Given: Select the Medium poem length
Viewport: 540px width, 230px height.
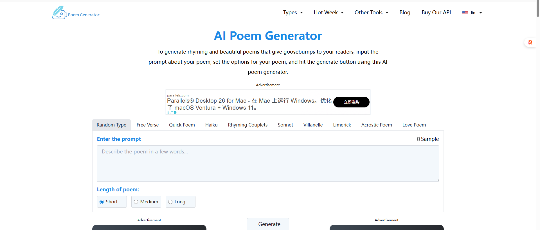Looking at the screenshot, I should 136,202.
